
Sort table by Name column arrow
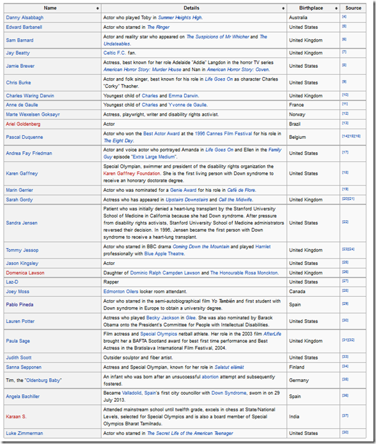(x=98, y=8)
